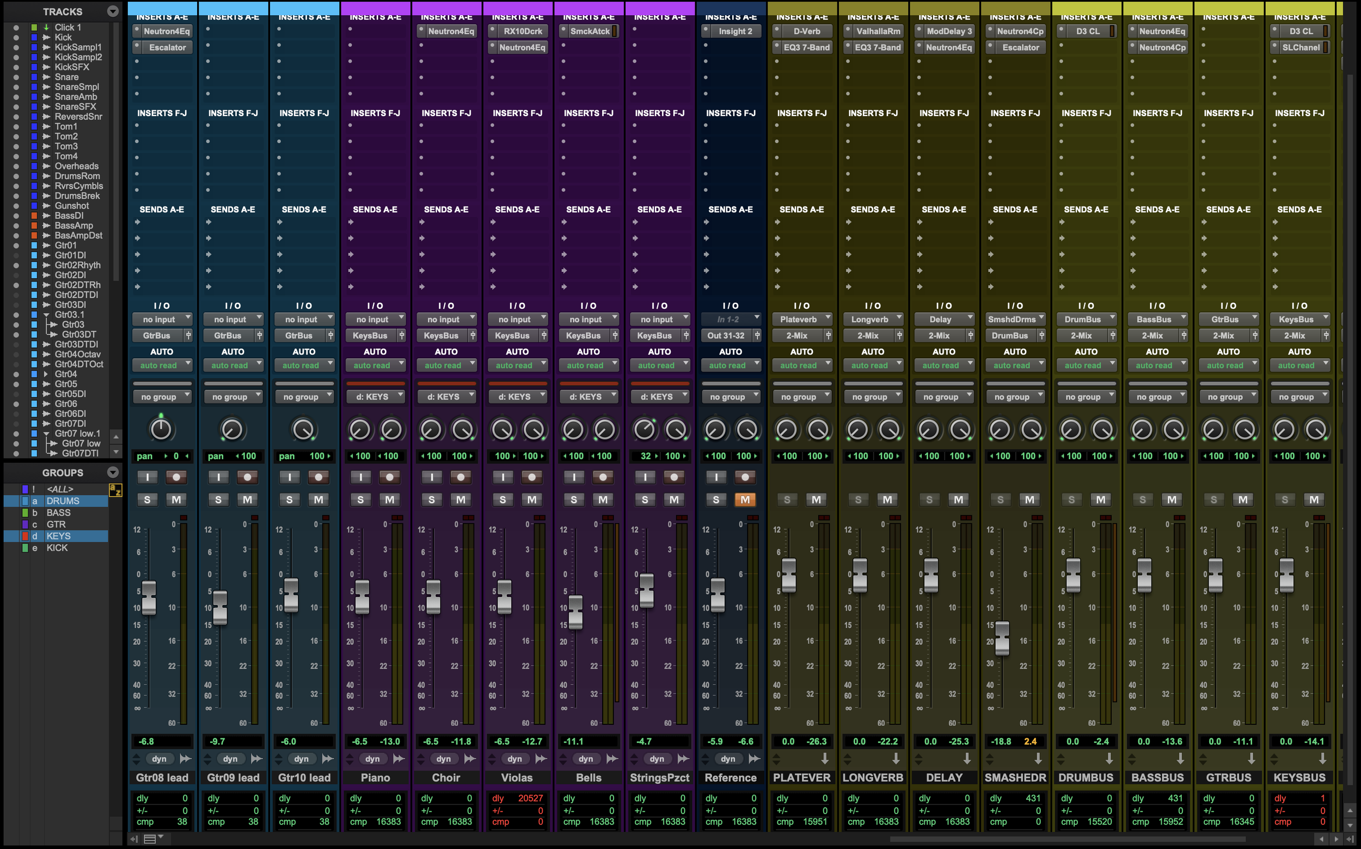Hide the side lists using bottom-left arrow
The width and height of the screenshot is (1361, 849).
134,839
